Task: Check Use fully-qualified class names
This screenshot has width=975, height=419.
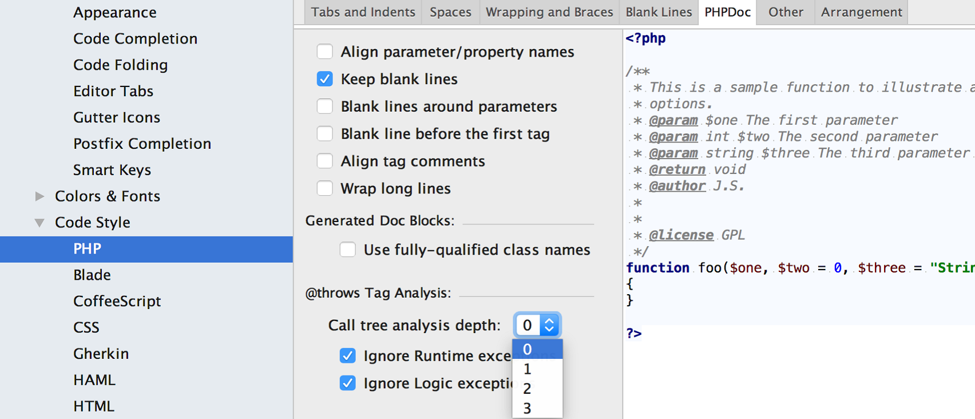Action: 348,250
